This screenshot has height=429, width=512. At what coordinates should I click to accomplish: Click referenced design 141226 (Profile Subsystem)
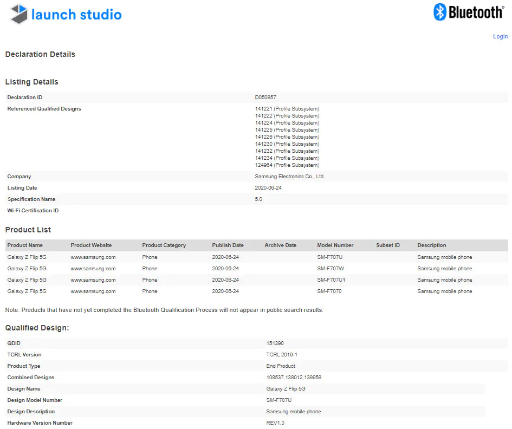[287, 137]
